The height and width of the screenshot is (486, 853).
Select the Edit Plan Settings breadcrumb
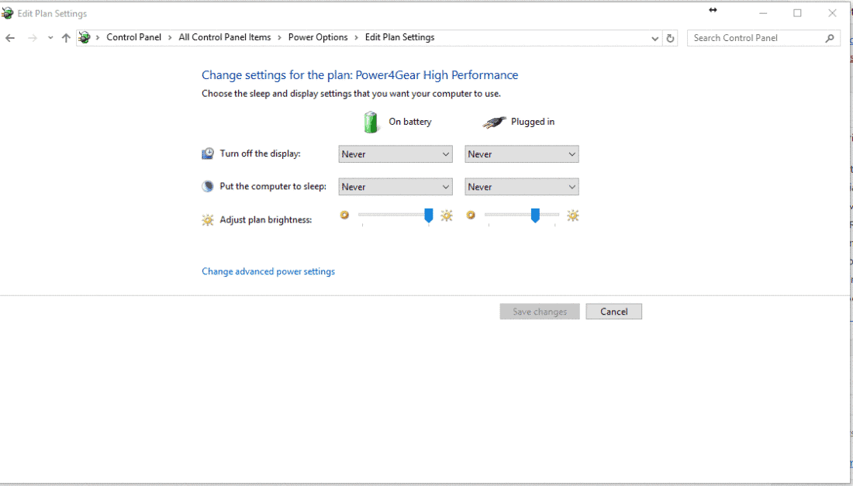400,37
